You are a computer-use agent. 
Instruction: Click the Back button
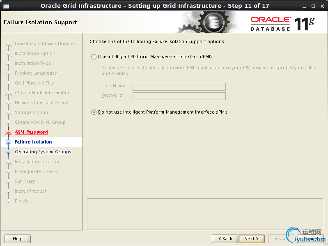point(225,239)
